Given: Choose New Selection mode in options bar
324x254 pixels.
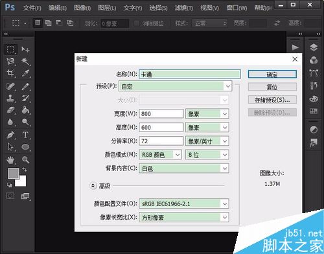Looking at the screenshot, I should pos(38,23).
